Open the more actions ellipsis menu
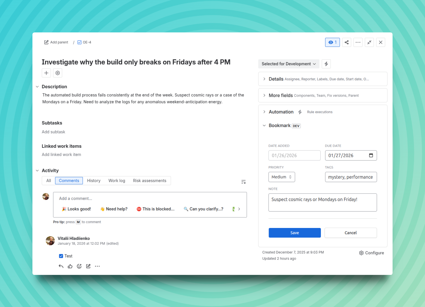 point(358,42)
